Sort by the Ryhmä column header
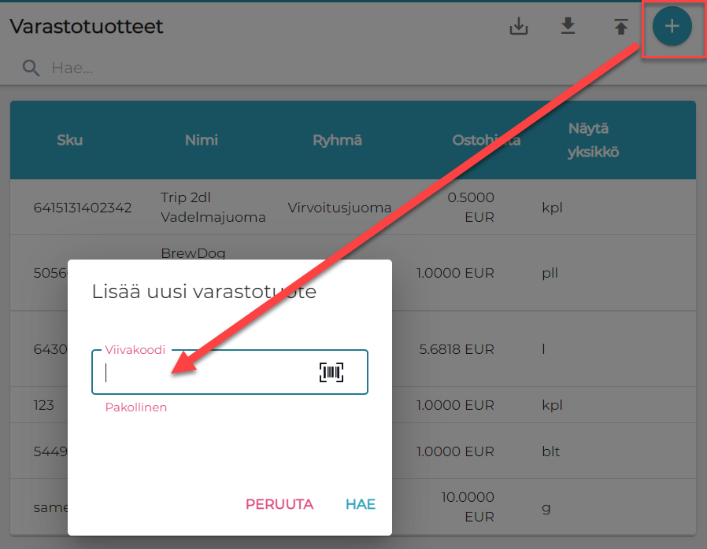This screenshot has height=549, width=707. coord(337,140)
